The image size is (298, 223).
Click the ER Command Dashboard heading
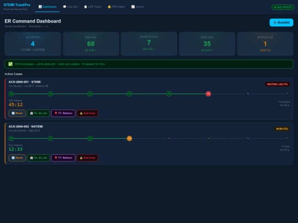[x=33, y=21]
